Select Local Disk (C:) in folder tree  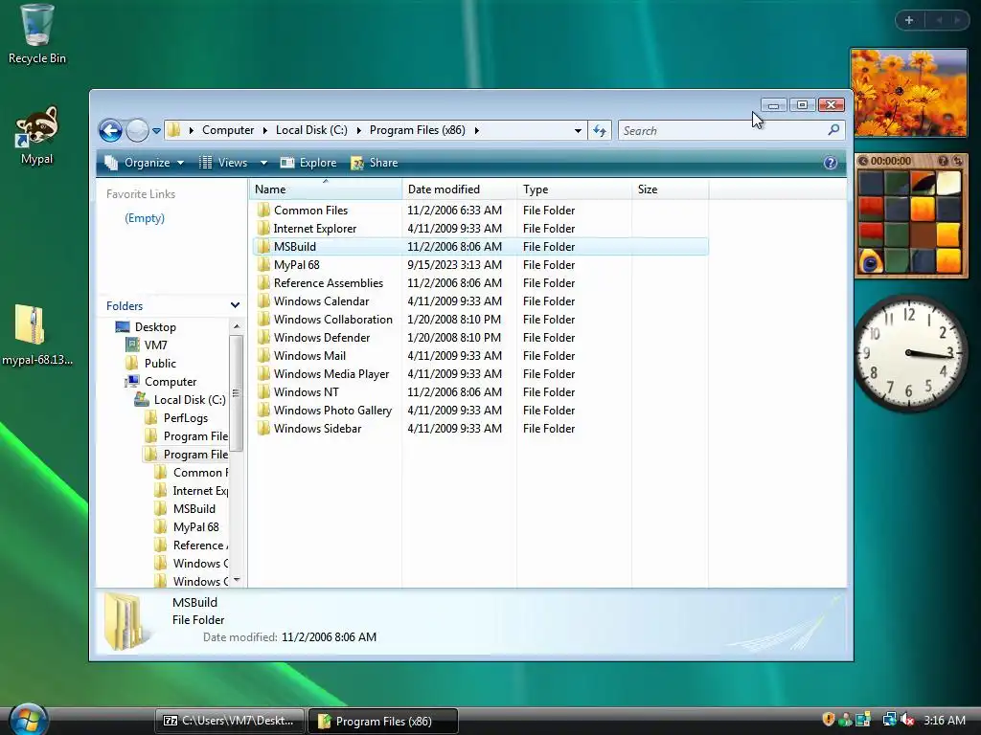tap(190, 399)
